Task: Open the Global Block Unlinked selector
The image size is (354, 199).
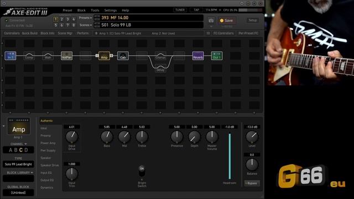Action: click(18, 193)
